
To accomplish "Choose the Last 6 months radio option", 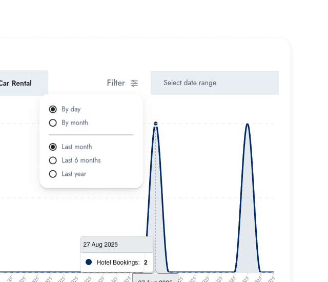I will [x=53, y=160].
